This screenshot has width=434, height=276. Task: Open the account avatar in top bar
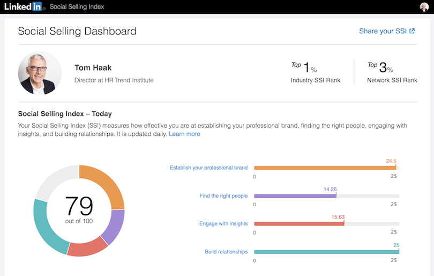[424, 6]
